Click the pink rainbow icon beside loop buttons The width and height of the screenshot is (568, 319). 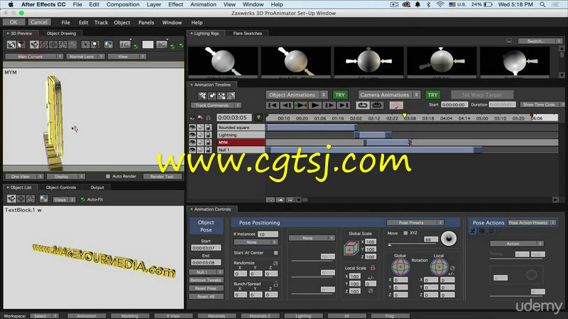tap(396, 105)
